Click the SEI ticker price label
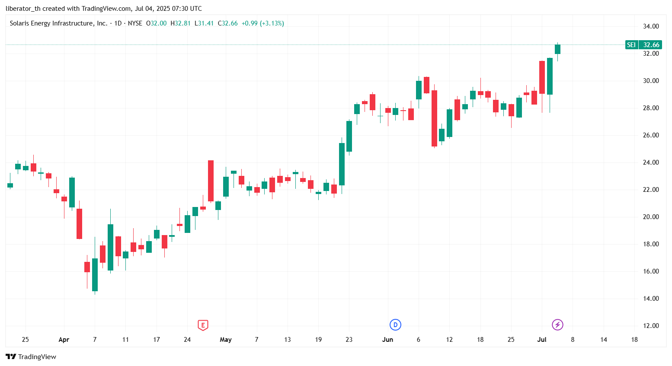 tap(631, 45)
